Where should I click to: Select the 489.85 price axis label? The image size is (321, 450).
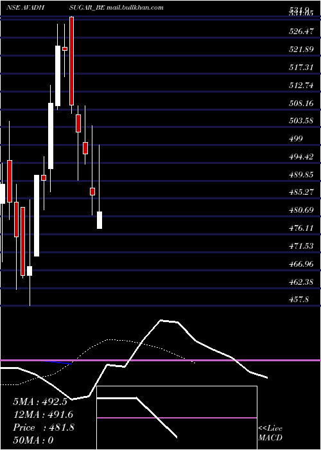301,175
